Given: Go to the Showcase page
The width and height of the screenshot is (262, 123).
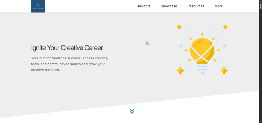Looking at the screenshot, I should point(169,6).
